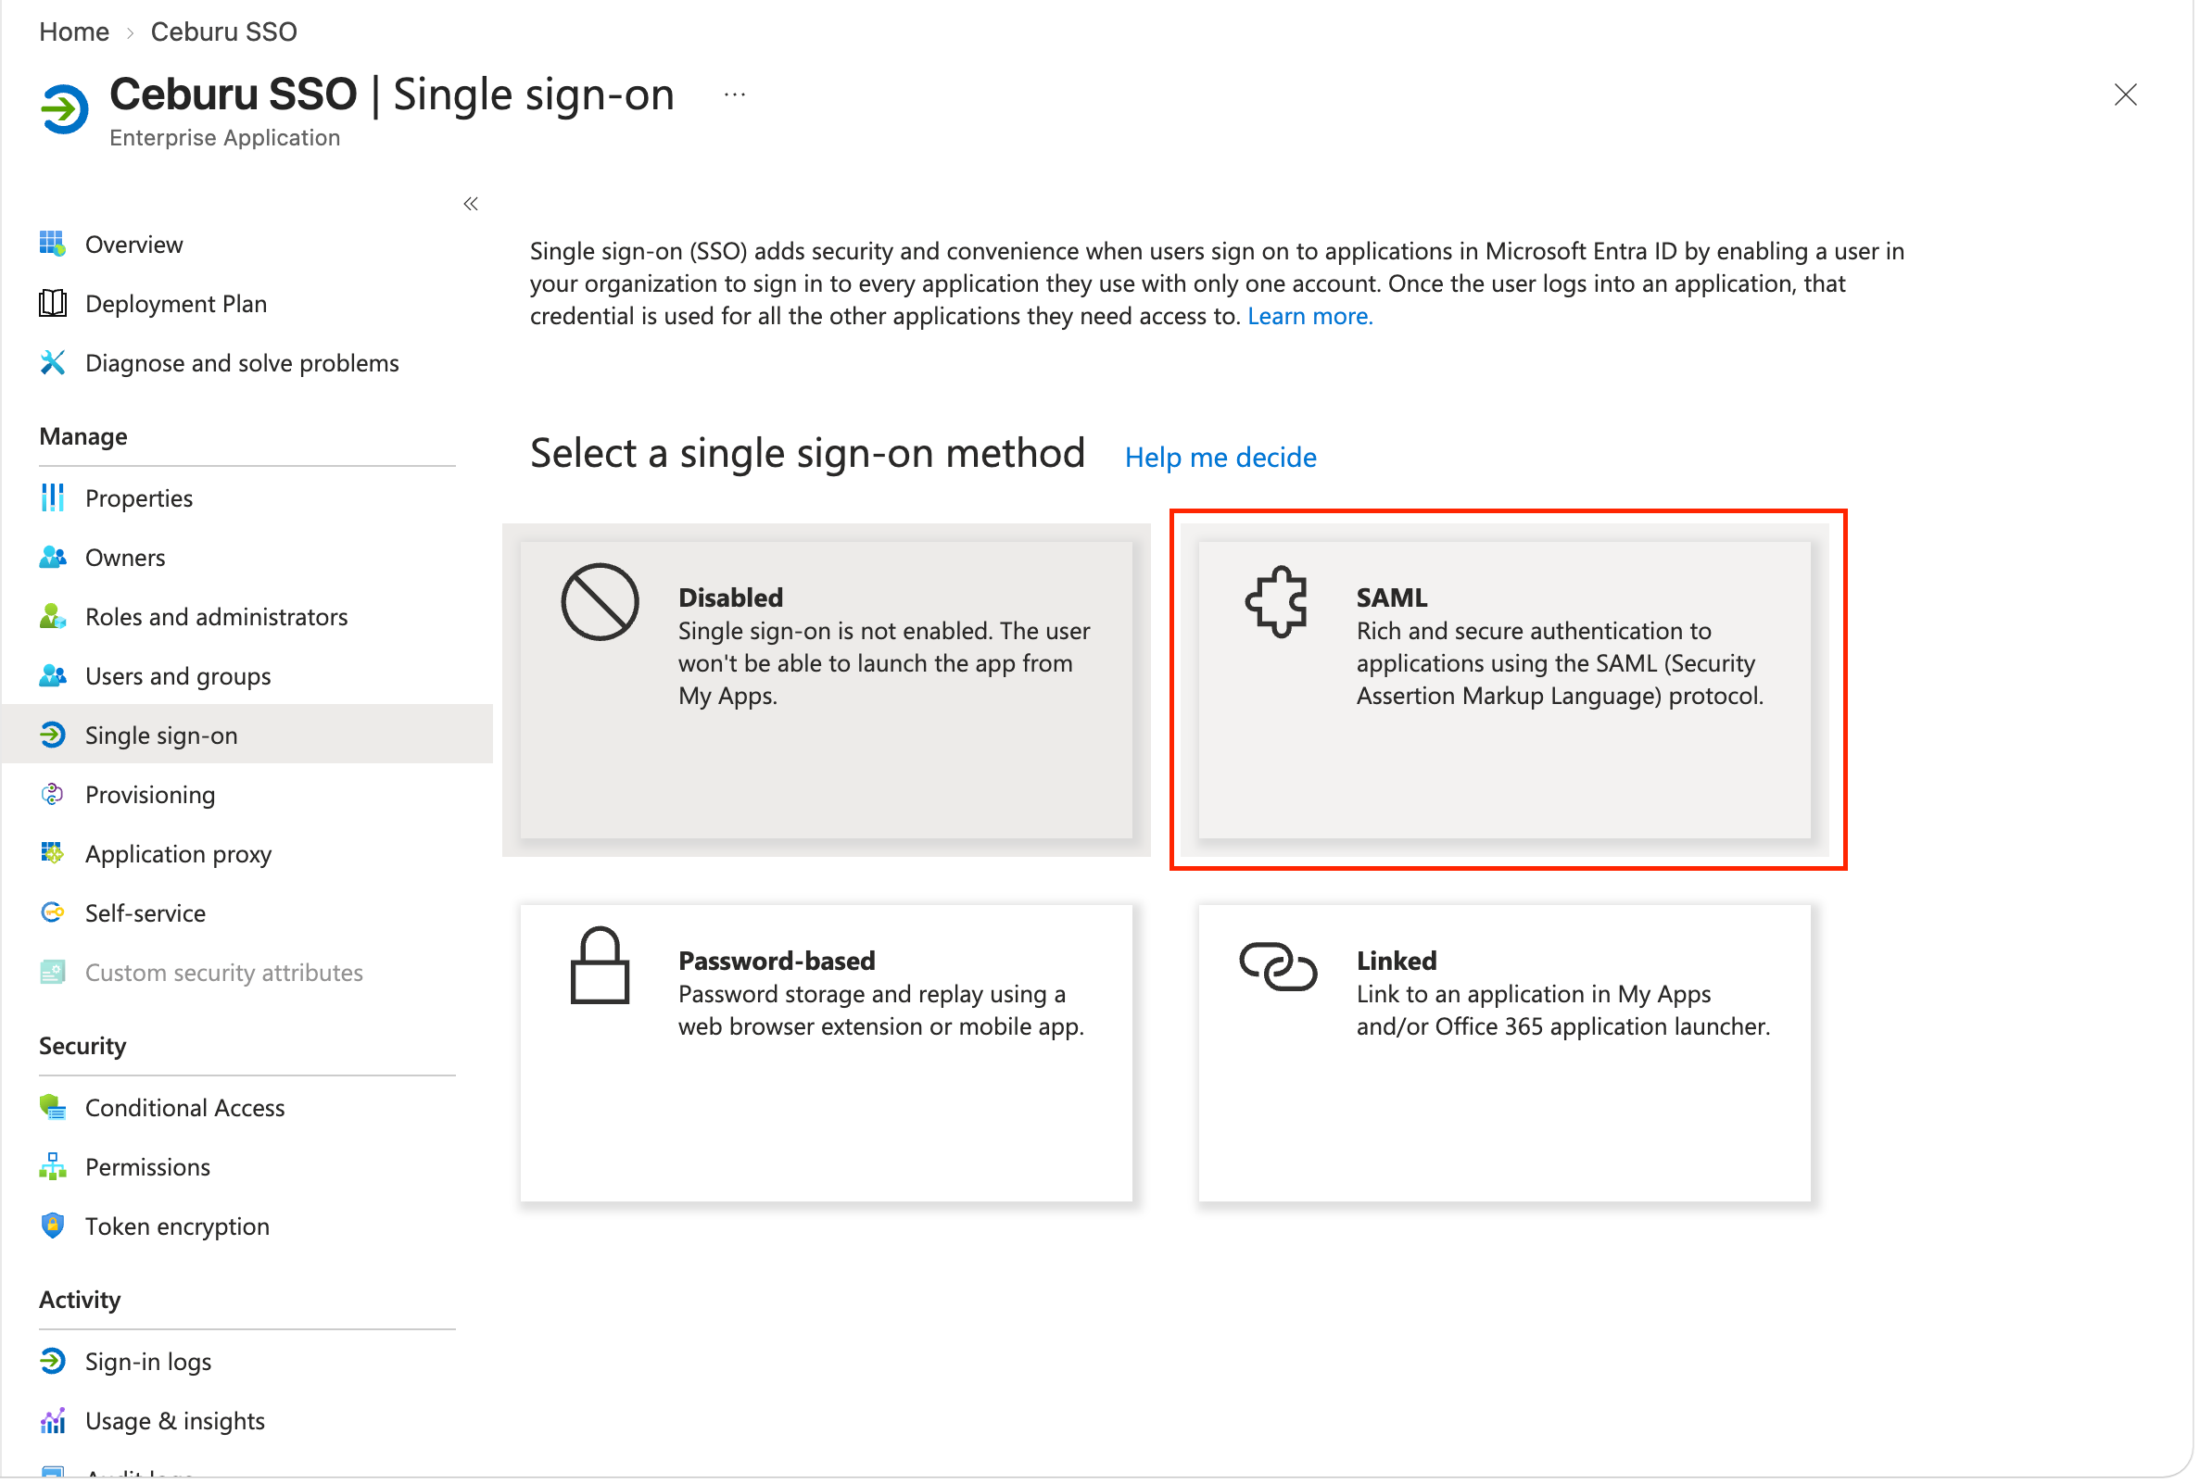Open the more options ellipsis in header

pos(736,94)
